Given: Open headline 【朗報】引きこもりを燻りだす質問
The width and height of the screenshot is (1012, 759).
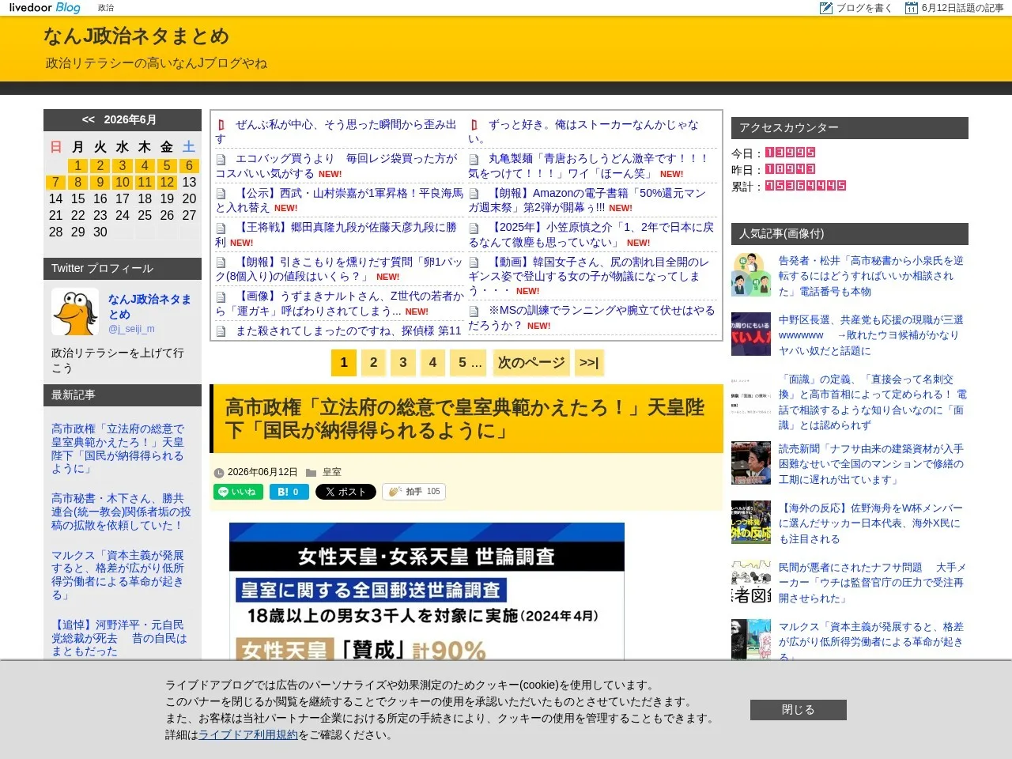Looking at the screenshot, I should coord(339,269).
